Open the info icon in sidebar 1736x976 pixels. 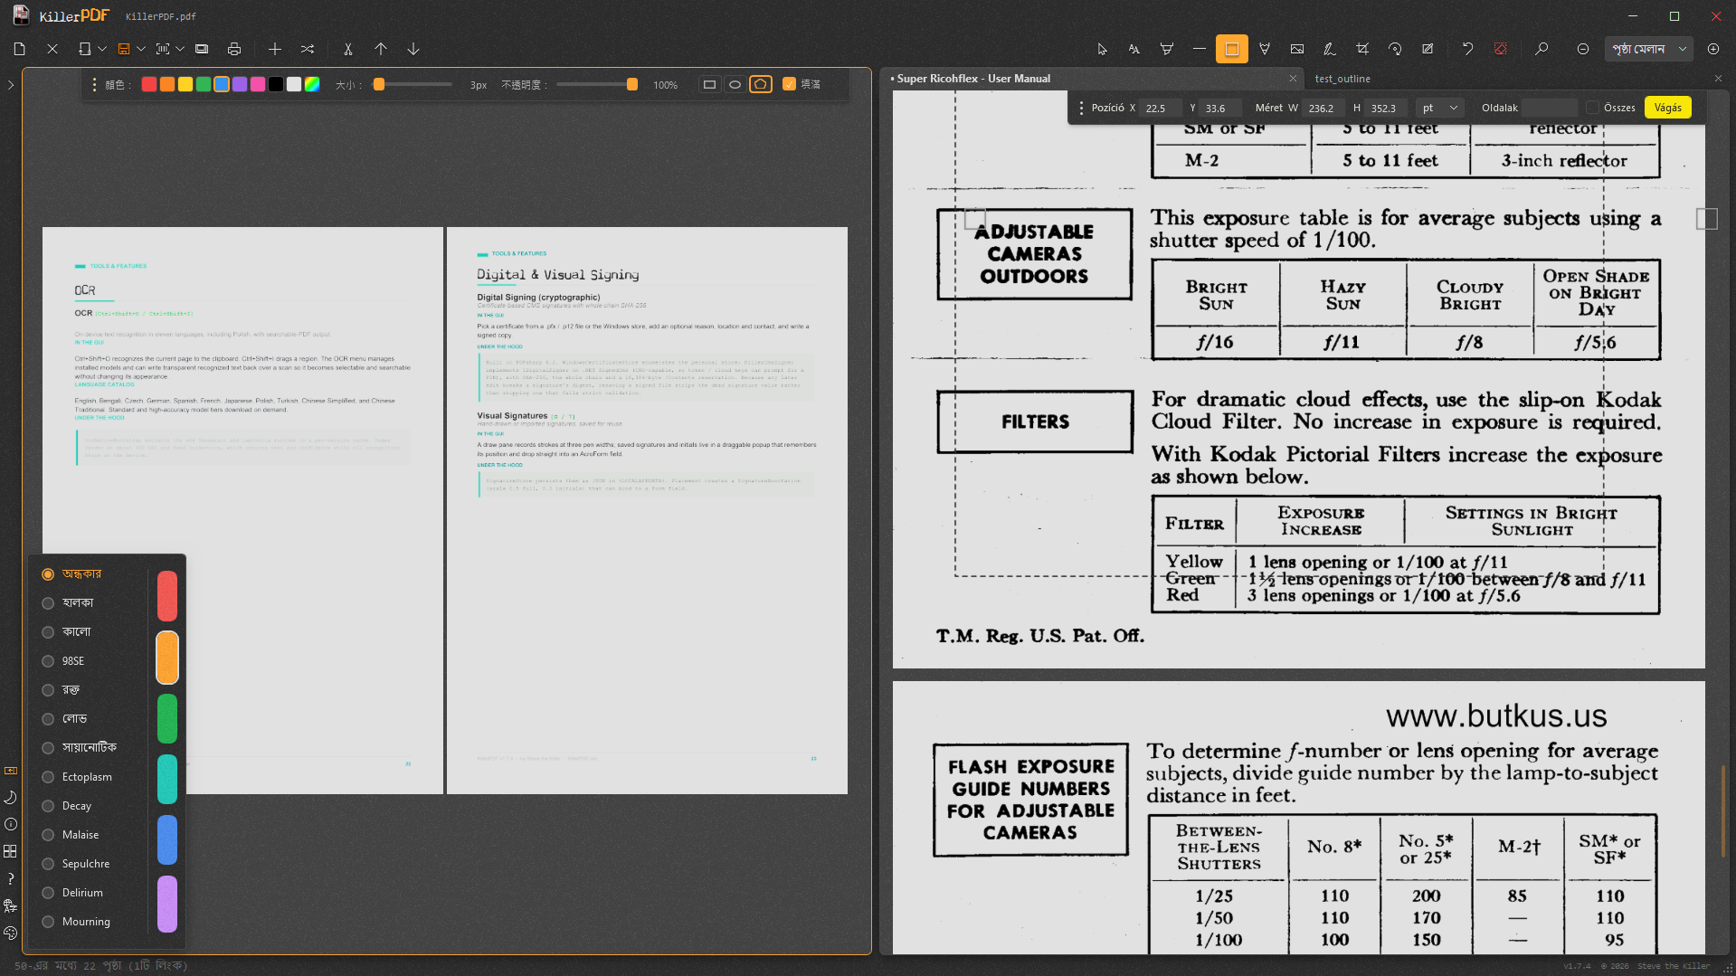point(11,824)
